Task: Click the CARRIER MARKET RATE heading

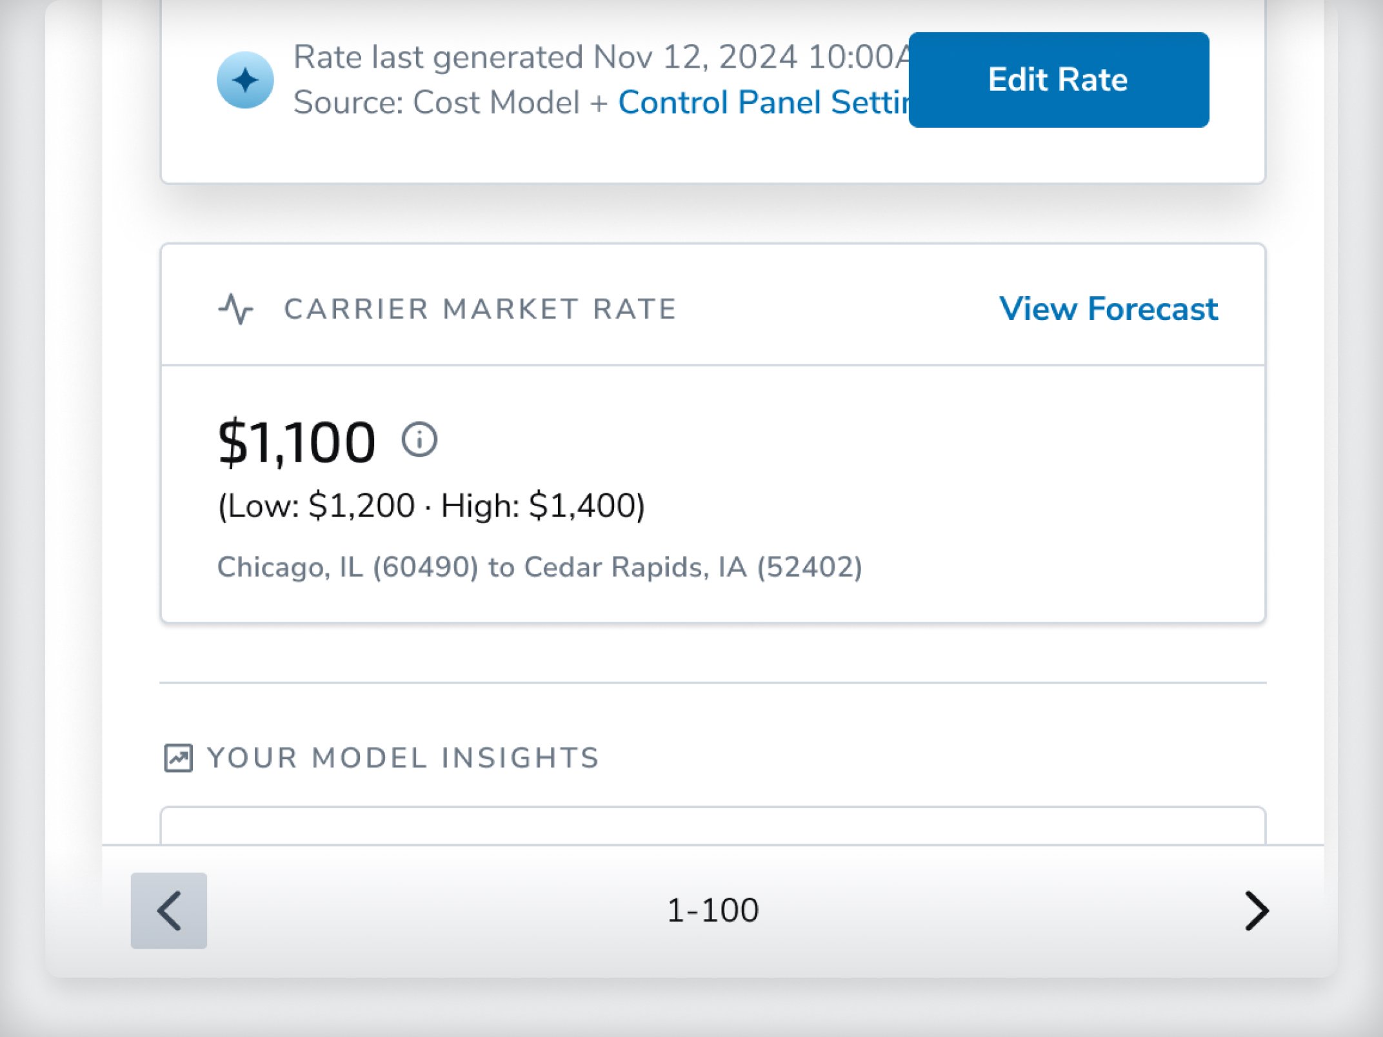Action: (x=481, y=309)
